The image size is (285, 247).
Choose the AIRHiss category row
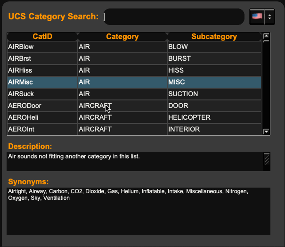(42, 70)
